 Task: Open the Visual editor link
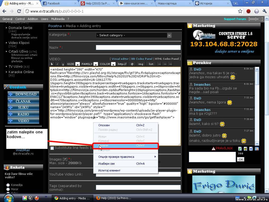(x=120, y=59)
